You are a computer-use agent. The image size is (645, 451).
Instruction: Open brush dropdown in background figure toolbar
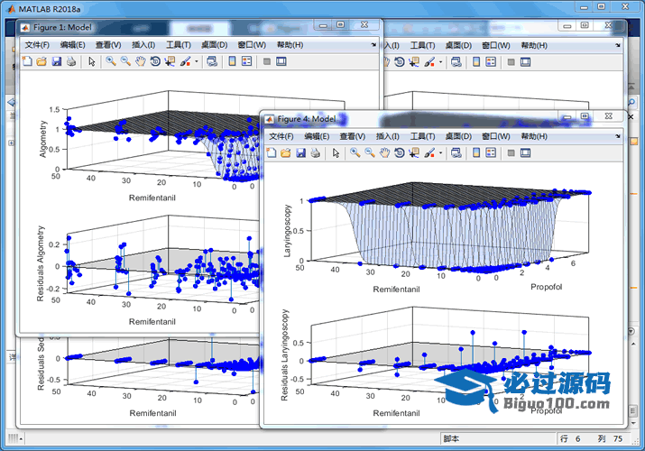[x=440, y=62]
